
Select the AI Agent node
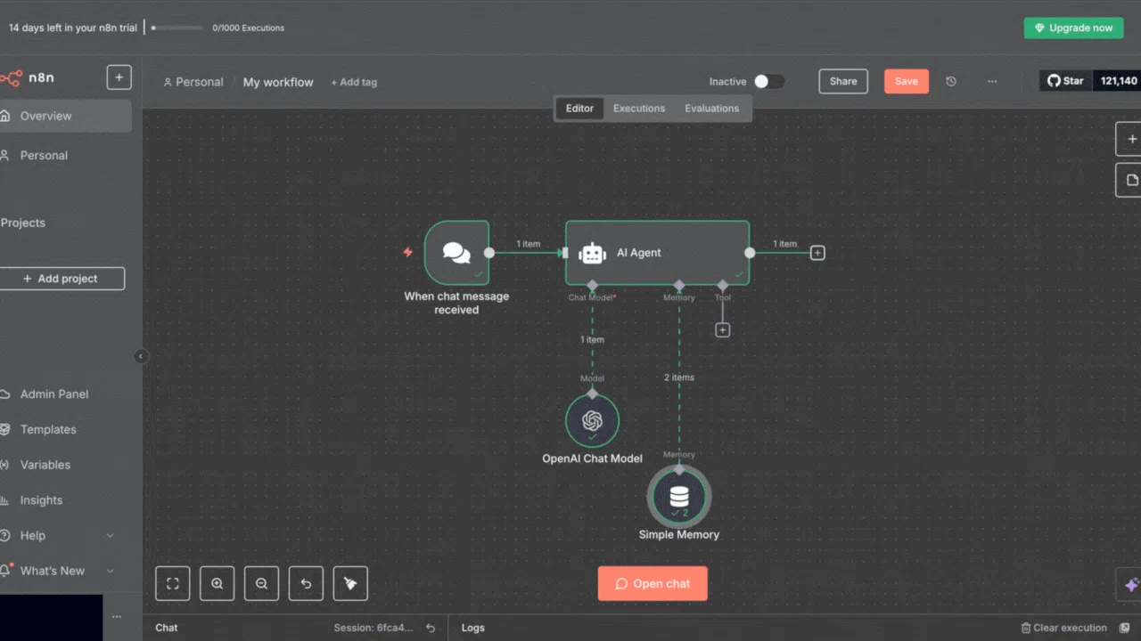click(x=657, y=253)
